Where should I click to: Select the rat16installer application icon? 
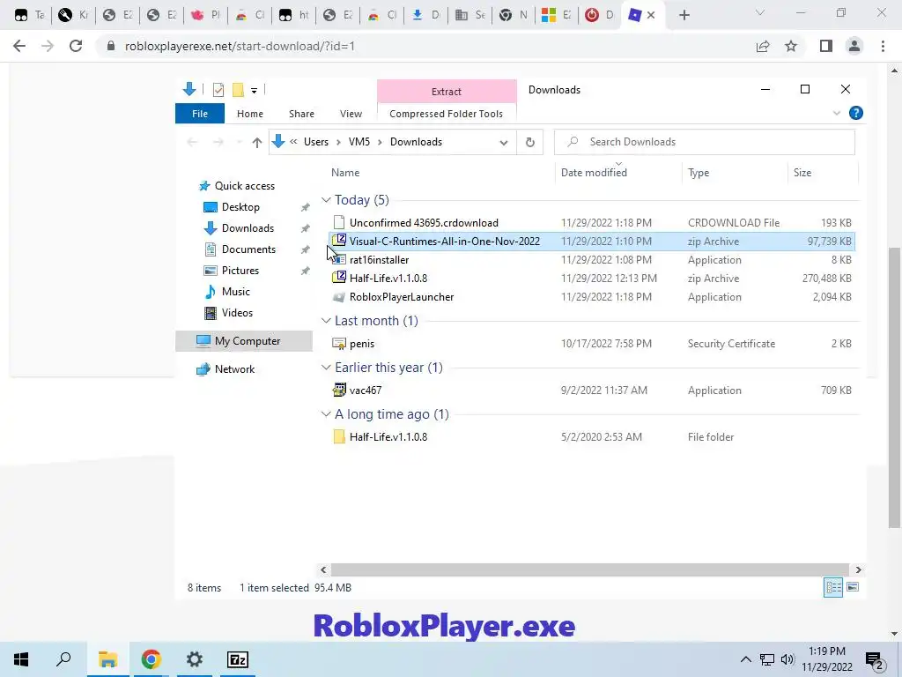(339, 260)
